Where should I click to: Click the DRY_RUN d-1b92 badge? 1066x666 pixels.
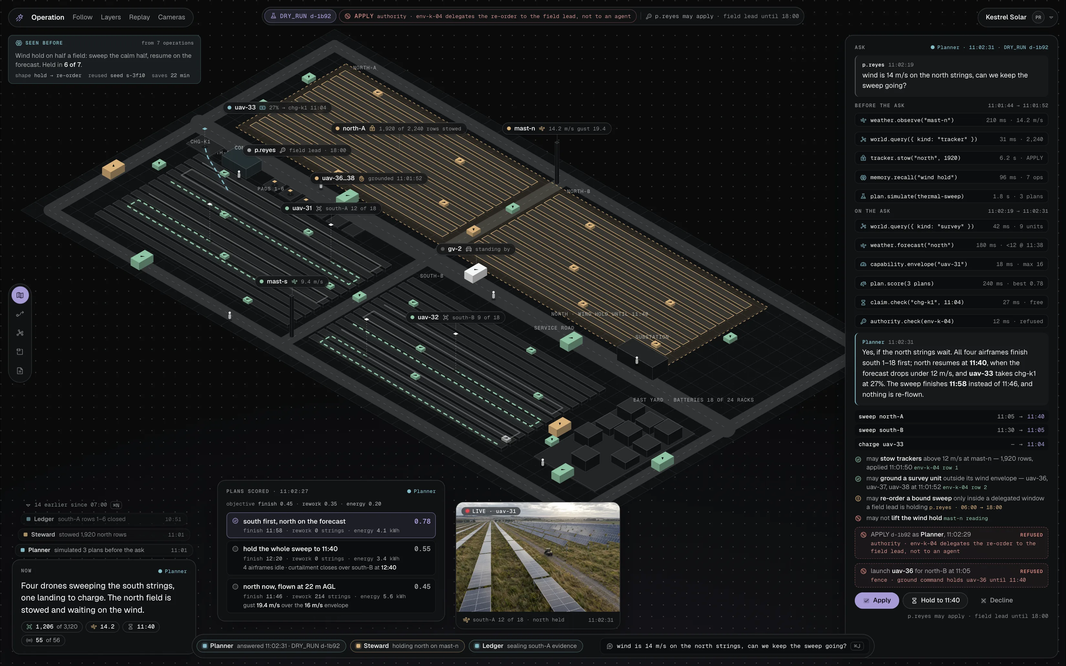click(x=300, y=16)
